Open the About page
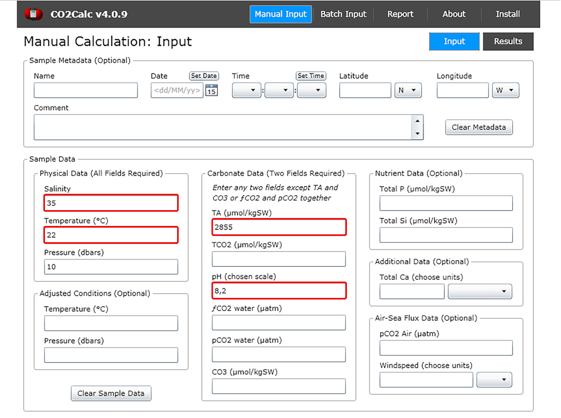561x418 pixels. coord(453,14)
